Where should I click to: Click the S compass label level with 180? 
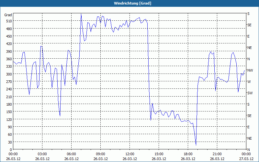click(x=248, y=104)
